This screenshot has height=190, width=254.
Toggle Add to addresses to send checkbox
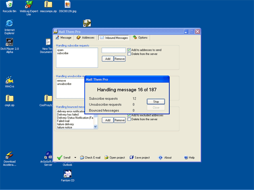pos(129,50)
